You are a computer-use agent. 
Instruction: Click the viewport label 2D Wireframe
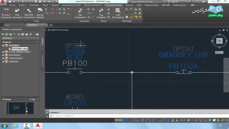point(61,30)
